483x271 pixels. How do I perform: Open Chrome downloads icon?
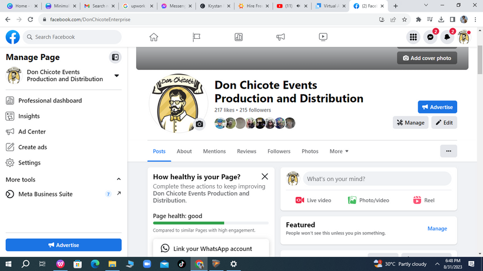click(x=441, y=19)
